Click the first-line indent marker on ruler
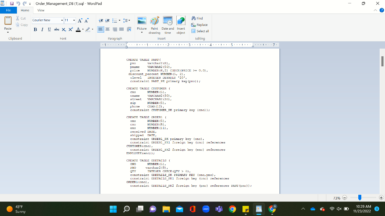The width and height of the screenshot is (385, 216). pos(126,43)
